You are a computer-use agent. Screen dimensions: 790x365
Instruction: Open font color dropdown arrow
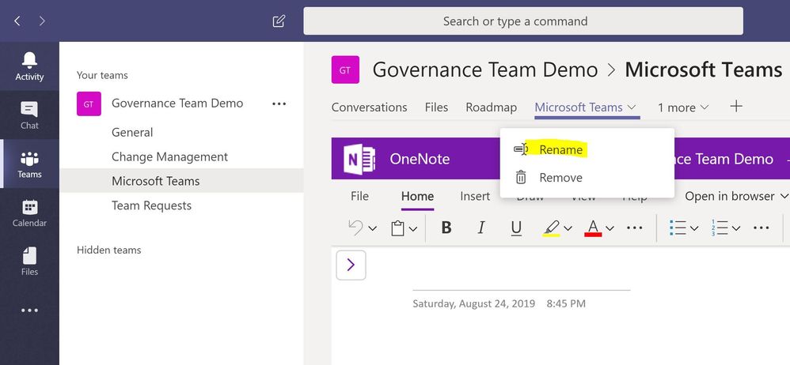[x=610, y=228]
